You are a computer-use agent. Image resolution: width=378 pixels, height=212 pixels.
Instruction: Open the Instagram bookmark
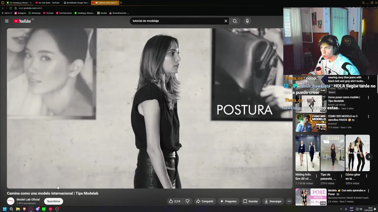[x=20, y=13]
